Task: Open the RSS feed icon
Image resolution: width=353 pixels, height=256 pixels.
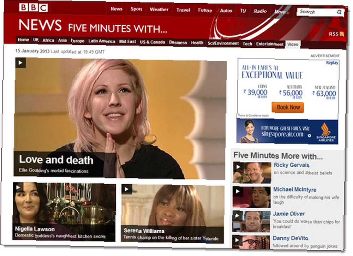Action: click(x=342, y=34)
